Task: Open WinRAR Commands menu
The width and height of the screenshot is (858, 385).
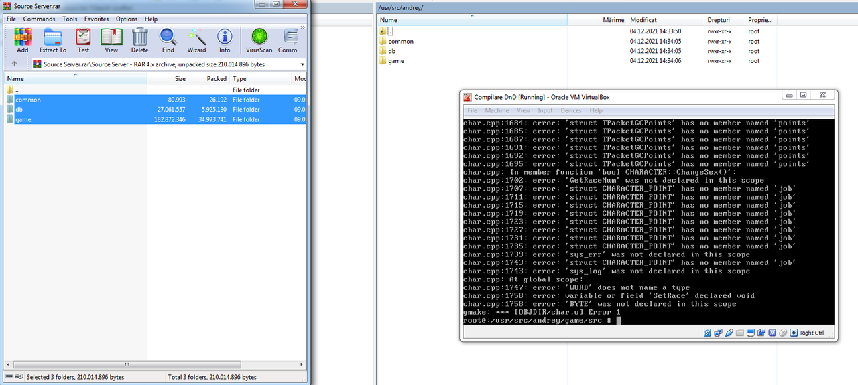Action: (39, 19)
